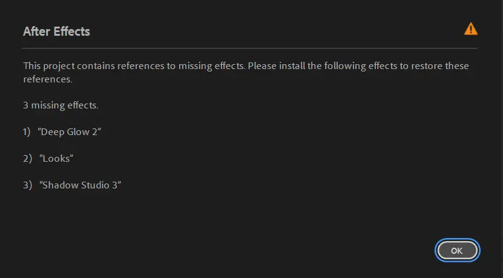The image size is (503, 278).
Task: Select the "Deep Glow 2" missing effect entry
Action: 69,132
